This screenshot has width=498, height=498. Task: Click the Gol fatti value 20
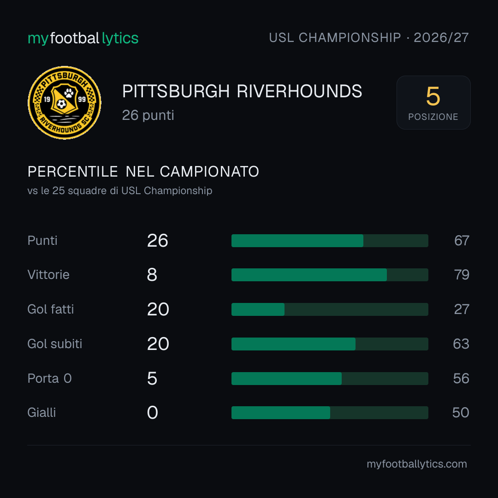(158, 309)
